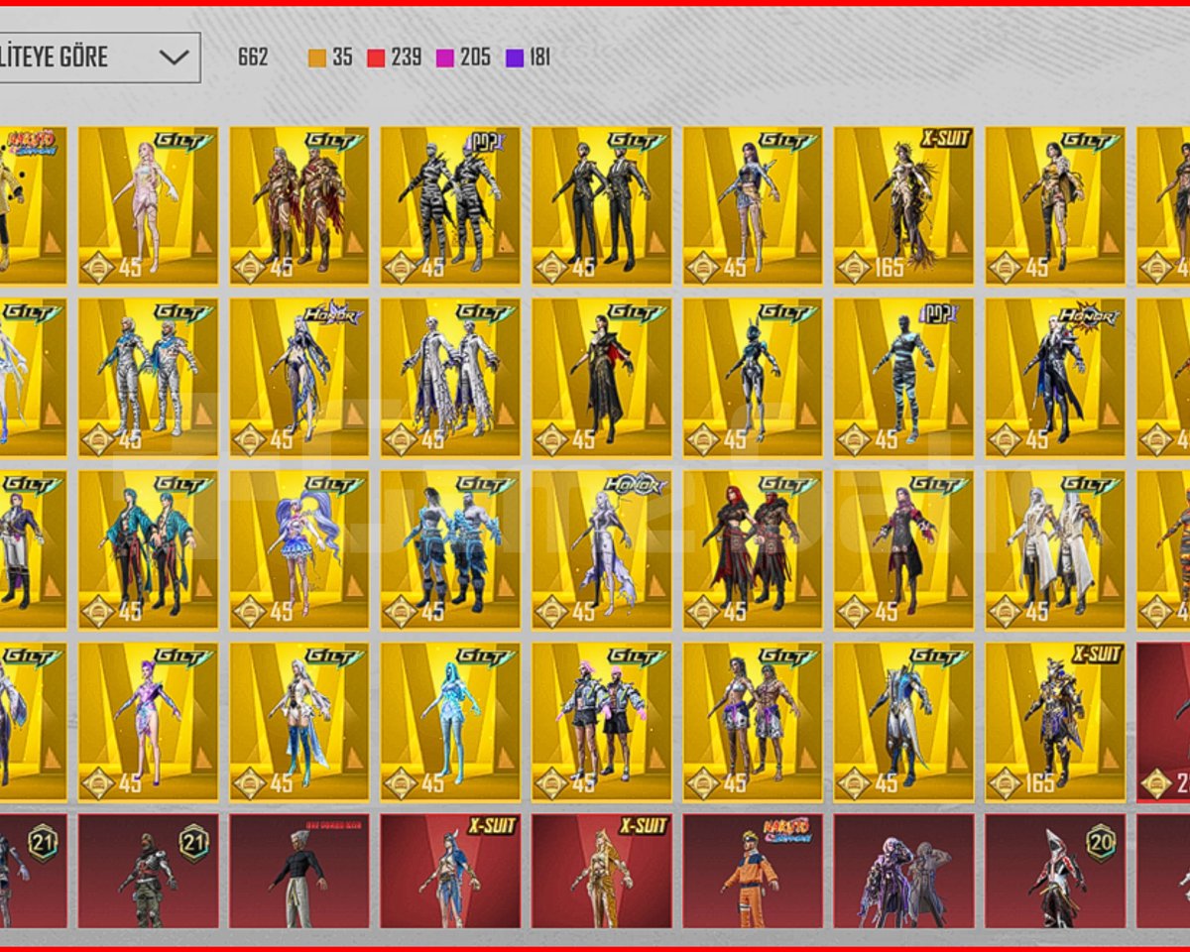Viewport: 1190px width, 952px height.
Task: Pick the single blue-striped mummy outfit
Action: [903, 378]
